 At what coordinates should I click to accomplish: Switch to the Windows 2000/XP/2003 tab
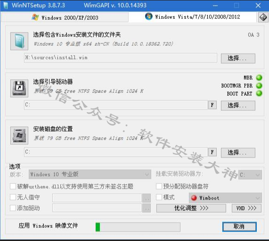tap(65, 17)
